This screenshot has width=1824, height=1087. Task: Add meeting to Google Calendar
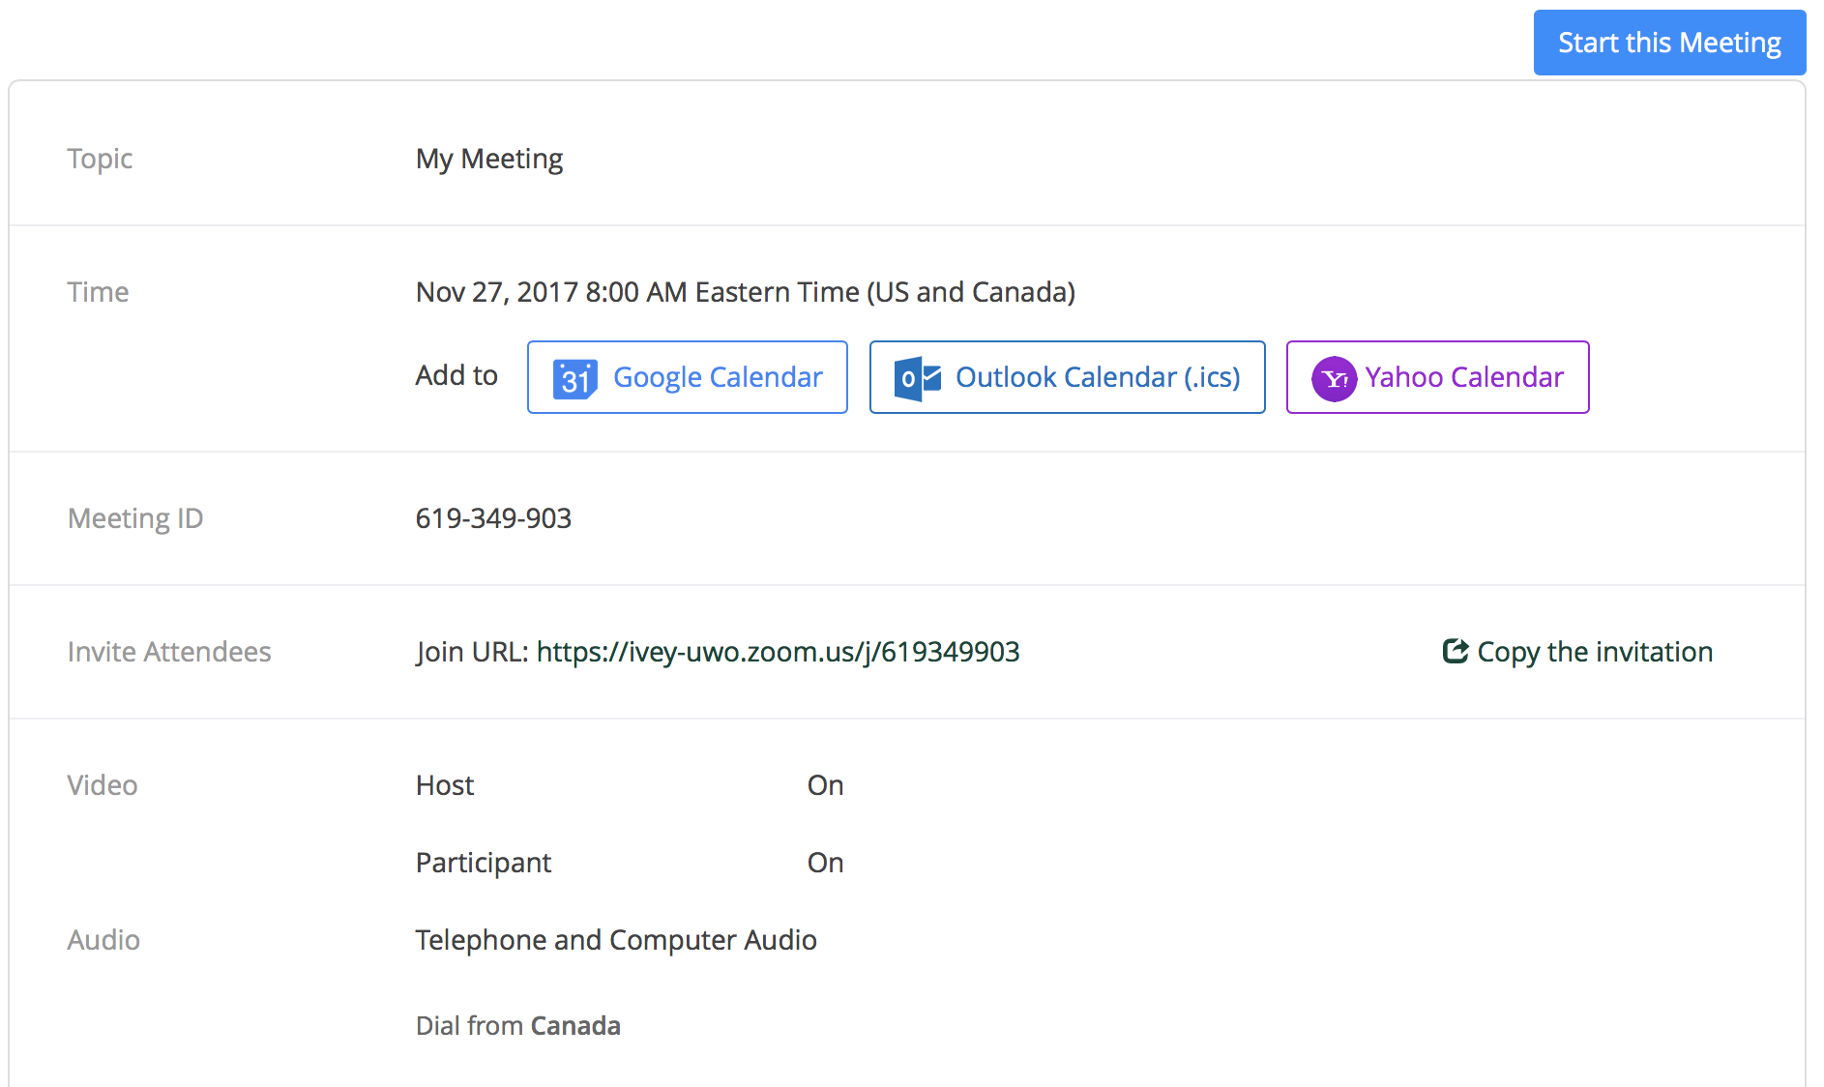click(x=687, y=377)
